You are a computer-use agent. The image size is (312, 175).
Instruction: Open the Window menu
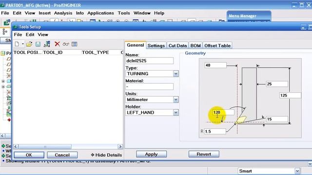142,13
